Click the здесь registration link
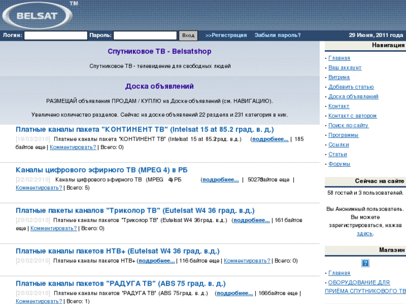This screenshot has height=304, width=406. click(365, 234)
